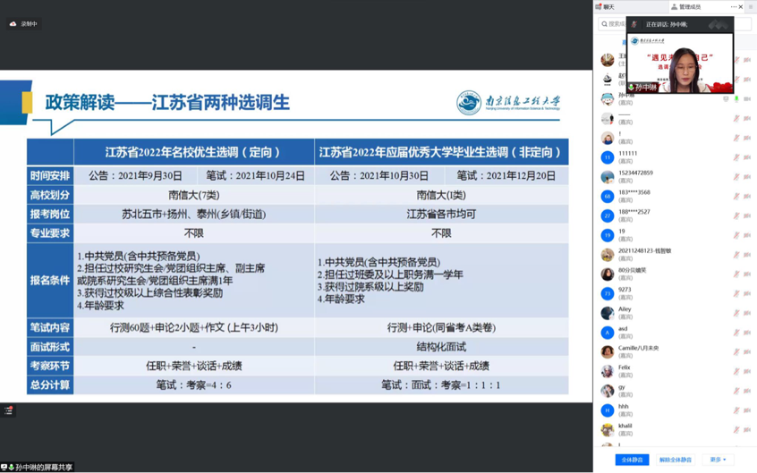This screenshot has height=473, width=757.
Task: Click the cloud recording indicator 录制中
Action: [23, 24]
